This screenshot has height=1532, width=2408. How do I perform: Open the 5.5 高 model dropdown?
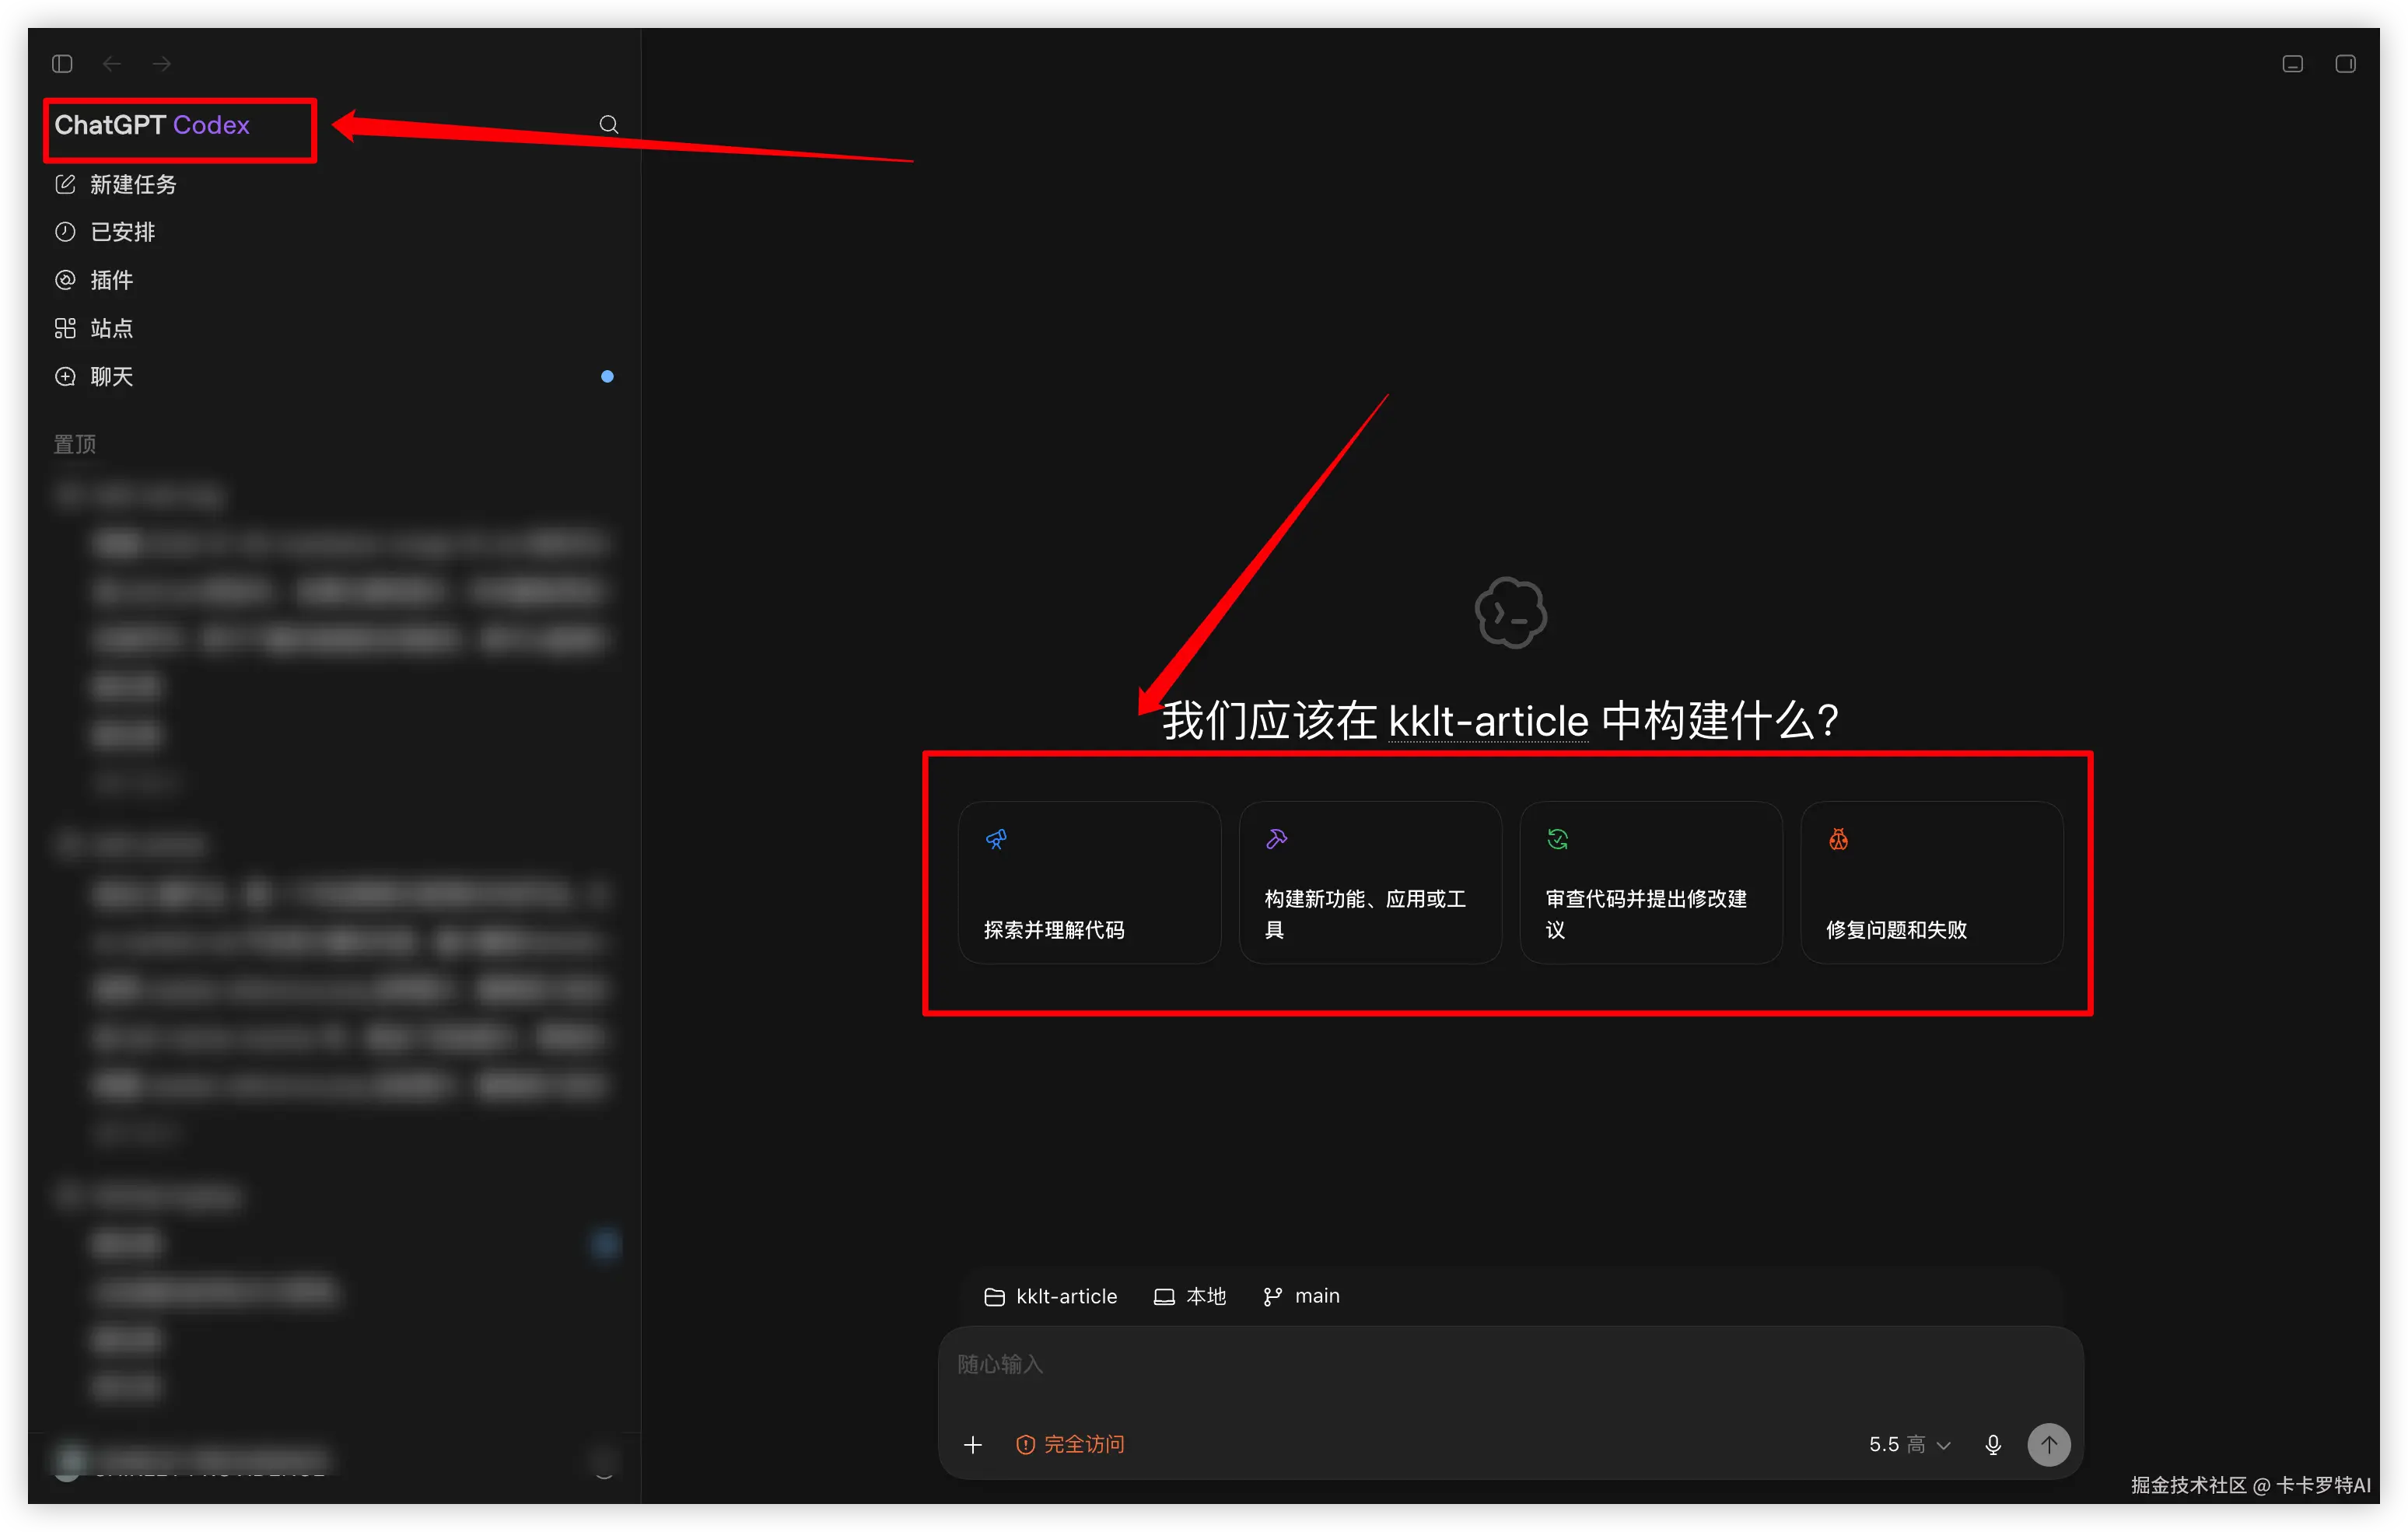pyautogui.click(x=1910, y=1444)
